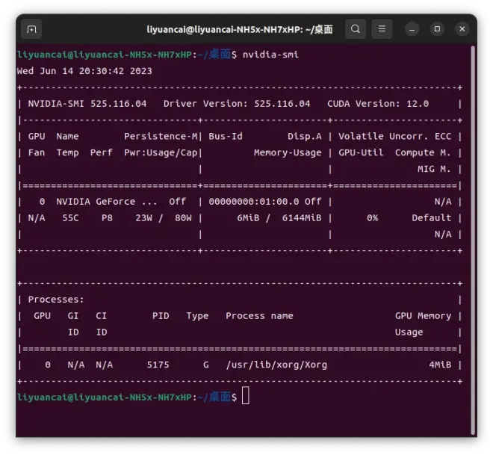The image size is (493, 455).
Task: Click the Processes: label
Action: tap(56, 300)
